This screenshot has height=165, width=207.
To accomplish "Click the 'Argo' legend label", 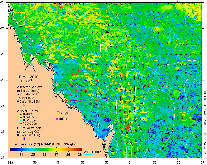I will [x=64, y=113].
